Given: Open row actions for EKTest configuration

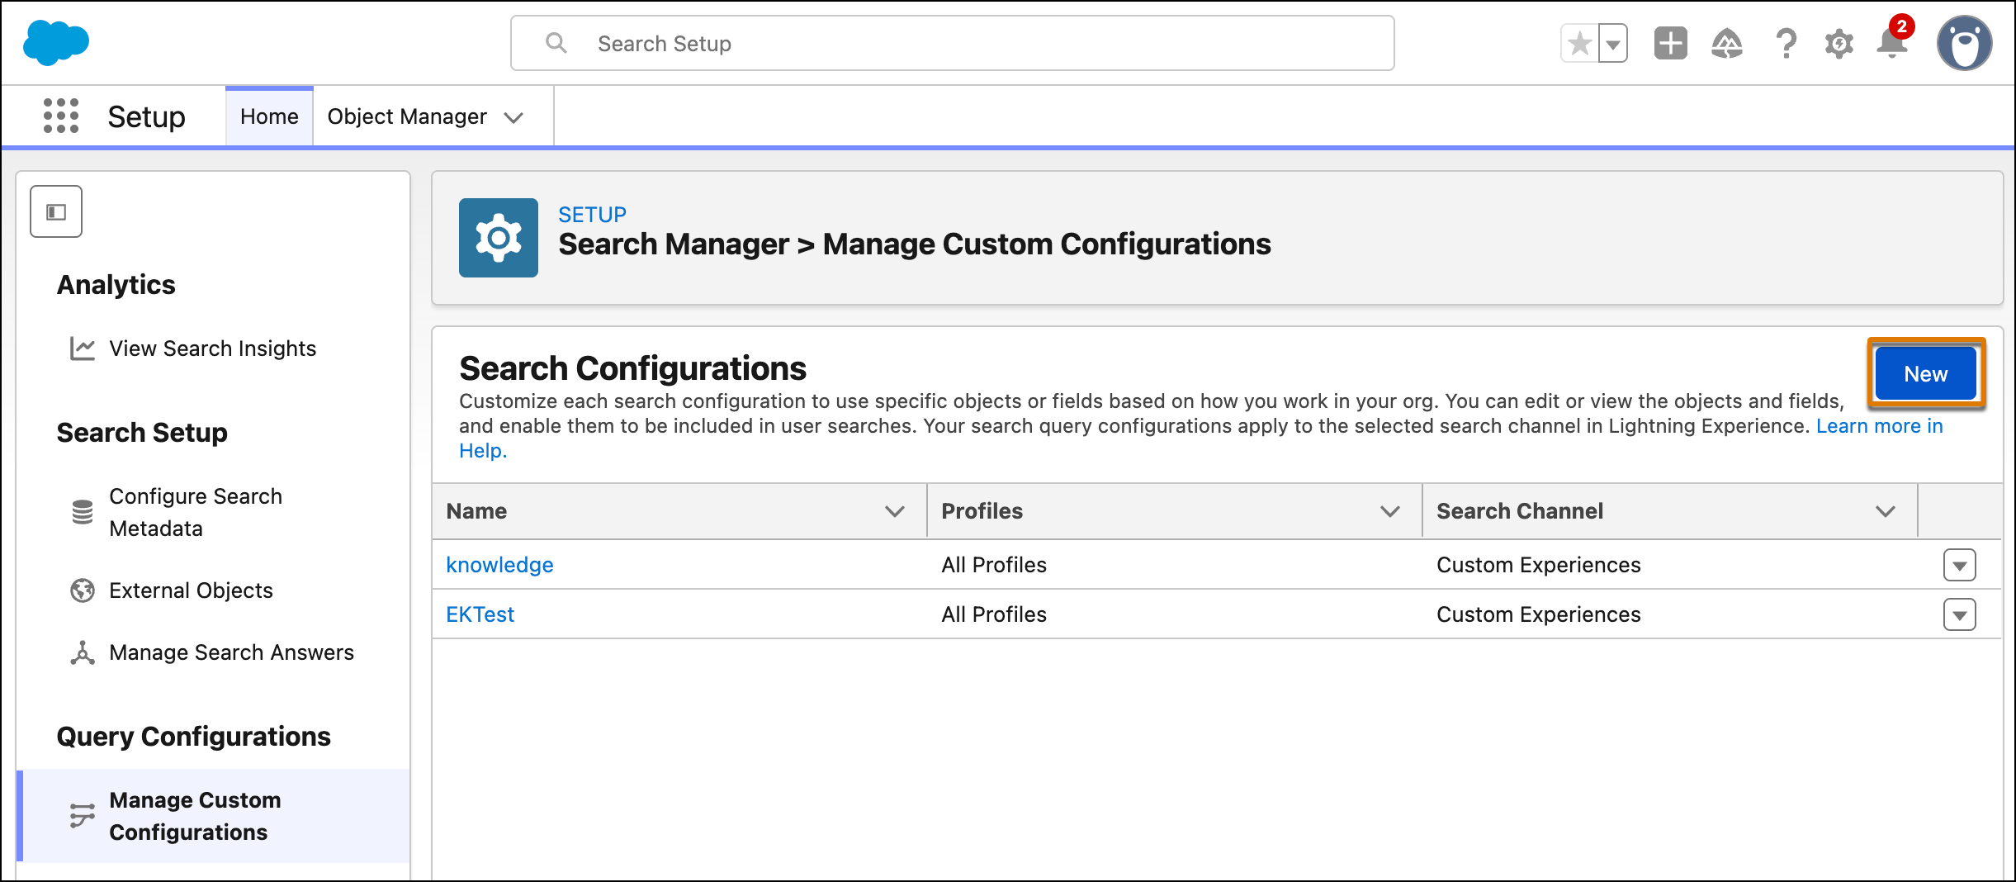Looking at the screenshot, I should point(1959,614).
